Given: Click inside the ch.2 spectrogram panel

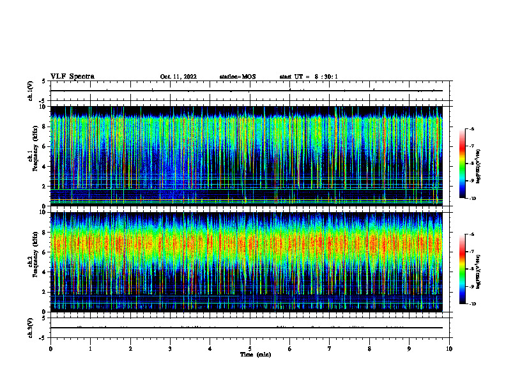Looking at the screenshot, I should pyautogui.click(x=246, y=262).
